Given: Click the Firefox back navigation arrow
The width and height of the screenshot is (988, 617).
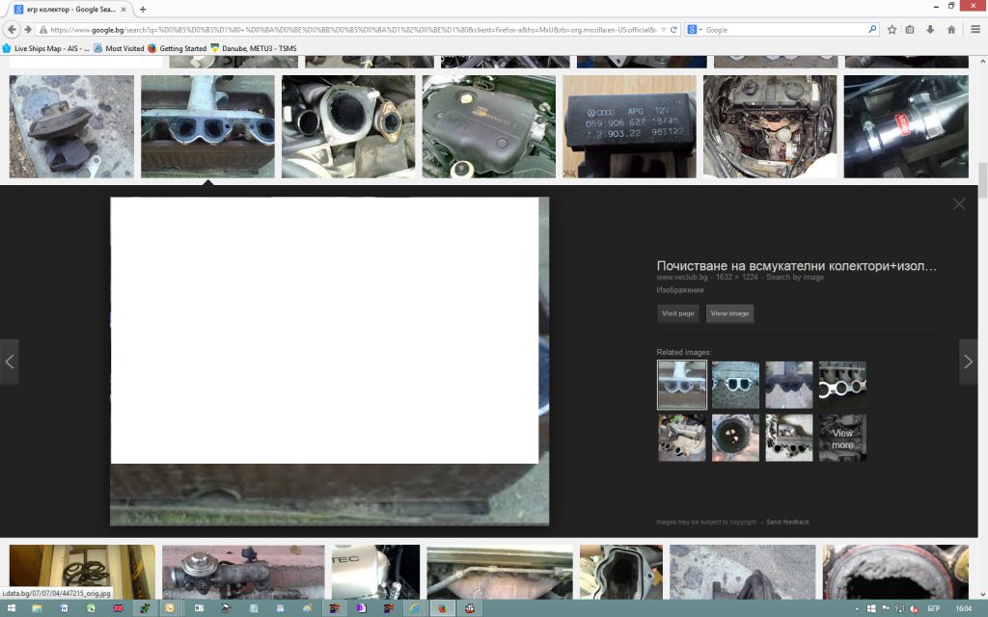Looking at the screenshot, I should (x=14, y=30).
